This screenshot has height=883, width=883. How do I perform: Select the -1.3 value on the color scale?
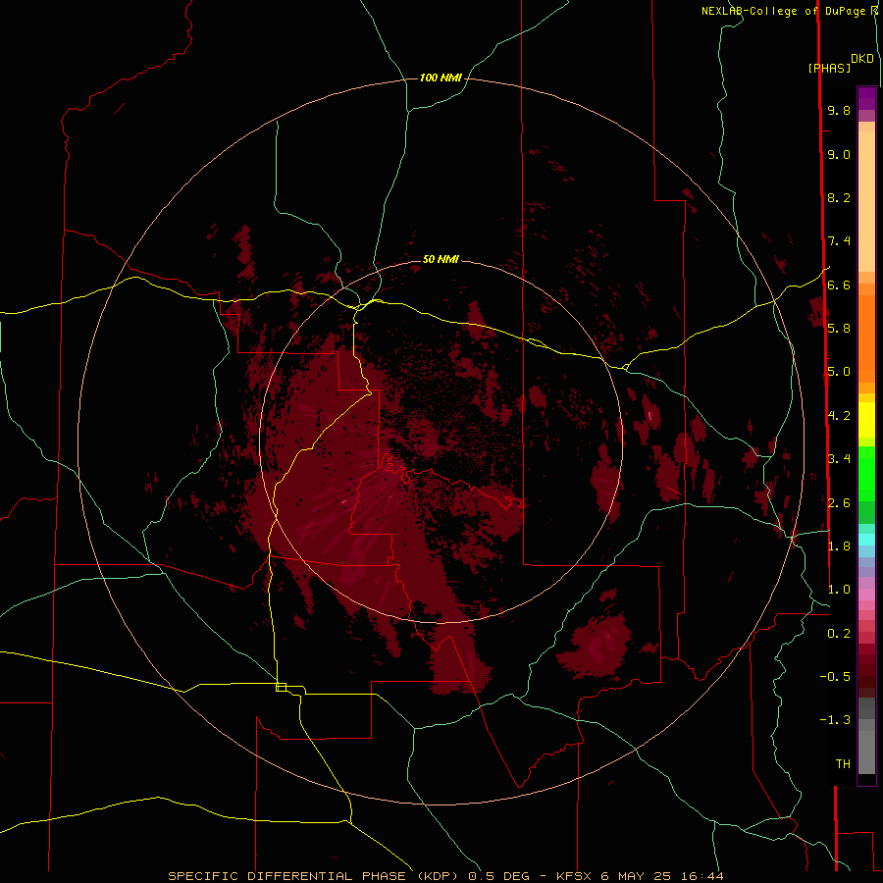click(x=835, y=720)
